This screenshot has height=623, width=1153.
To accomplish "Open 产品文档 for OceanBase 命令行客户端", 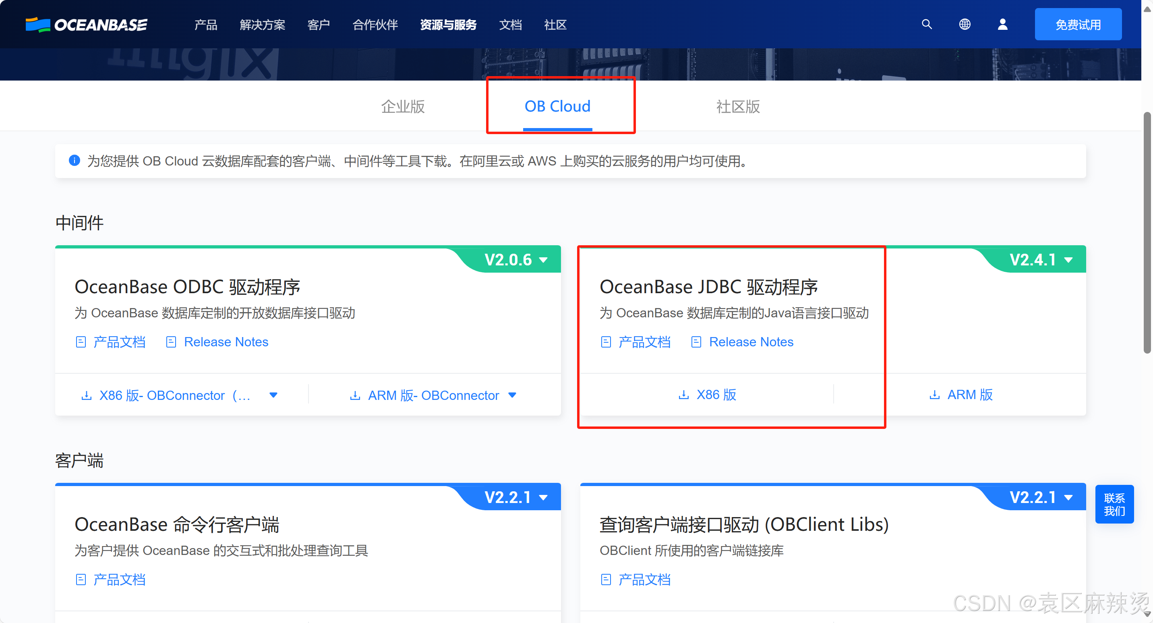I will tap(119, 579).
